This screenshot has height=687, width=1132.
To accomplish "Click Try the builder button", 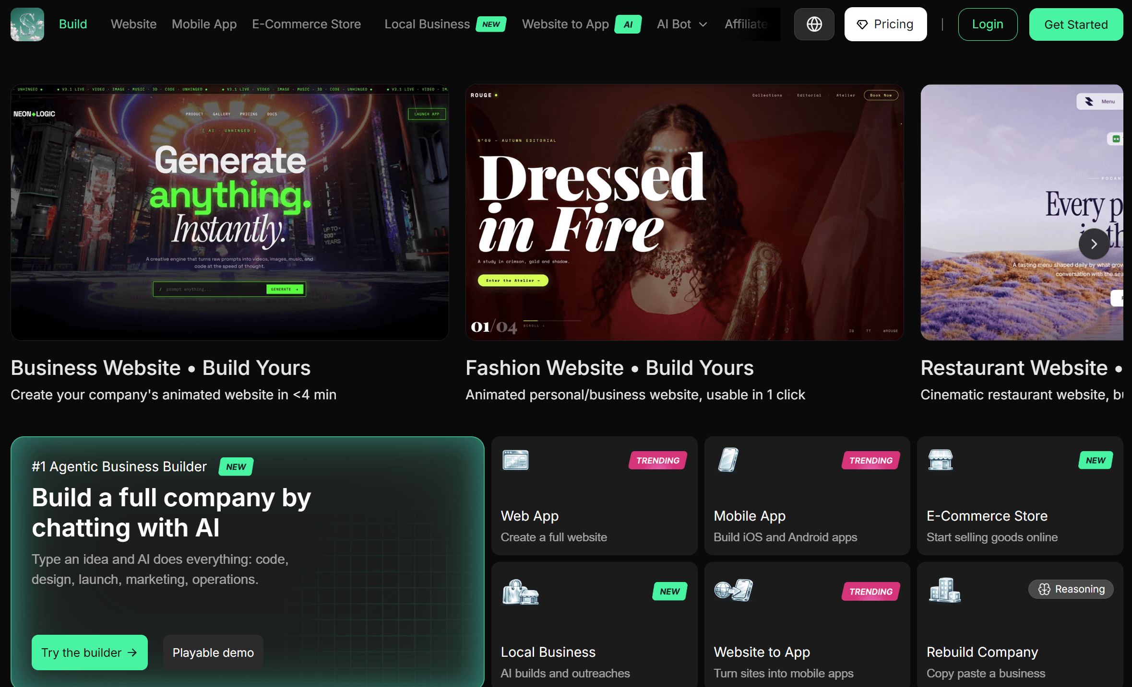I will 90,652.
